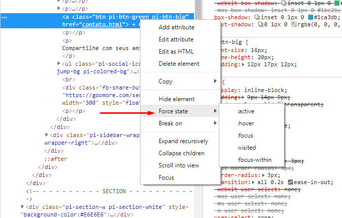Click the width="300" attribute
Viewport: 342px width, 218px height.
pyautogui.click(x=80, y=103)
